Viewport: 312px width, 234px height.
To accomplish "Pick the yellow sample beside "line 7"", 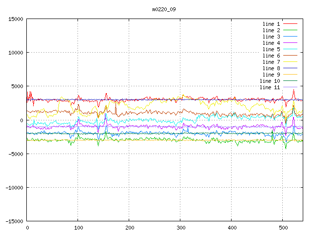I will pyautogui.click(x=290, y=62).
